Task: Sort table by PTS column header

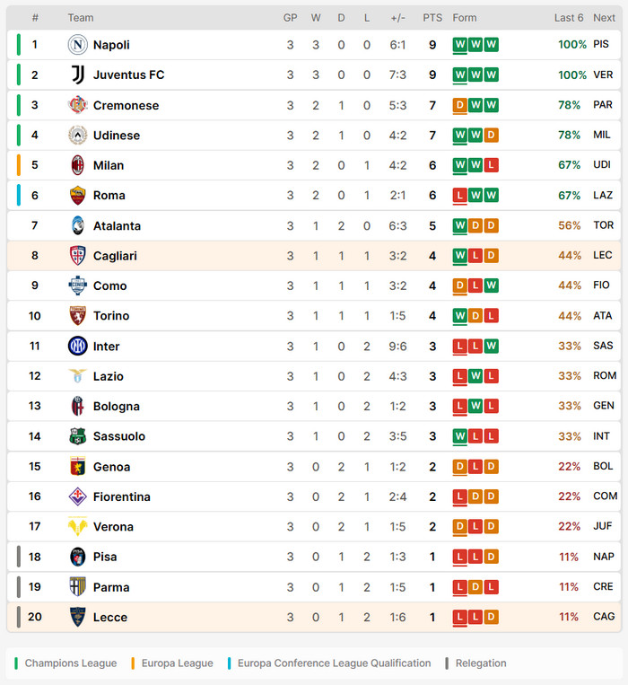Action: (x=432, y=18)
